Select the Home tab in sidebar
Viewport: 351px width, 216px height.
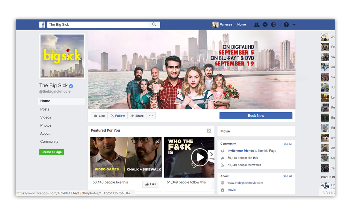[x=61, y=101]
